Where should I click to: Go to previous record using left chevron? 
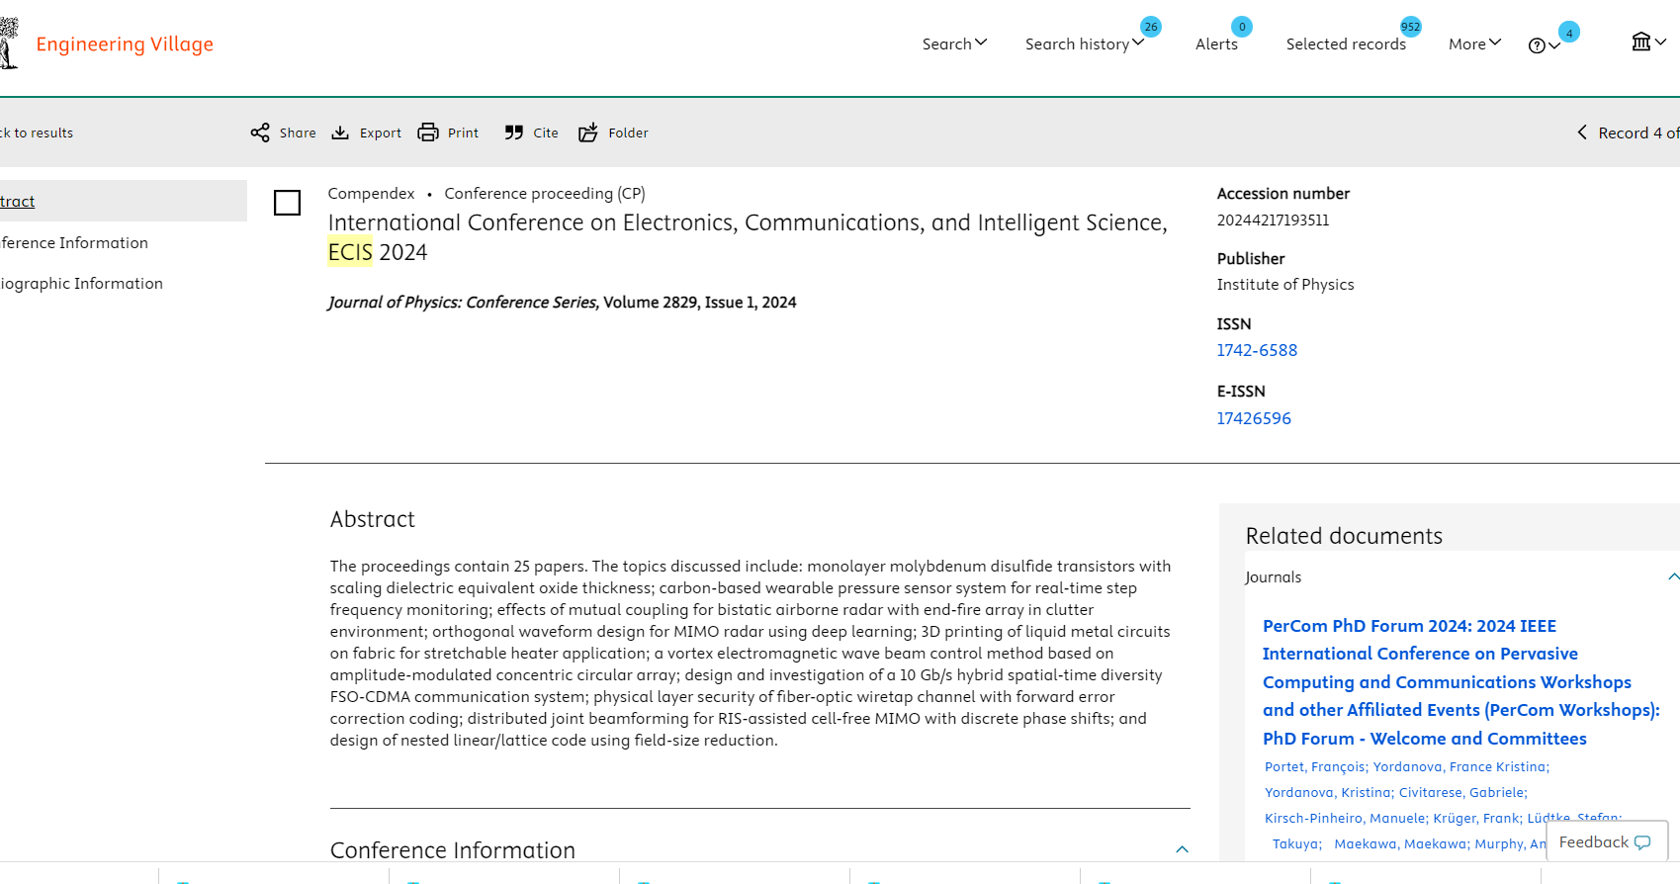(x=1582, y=133)
